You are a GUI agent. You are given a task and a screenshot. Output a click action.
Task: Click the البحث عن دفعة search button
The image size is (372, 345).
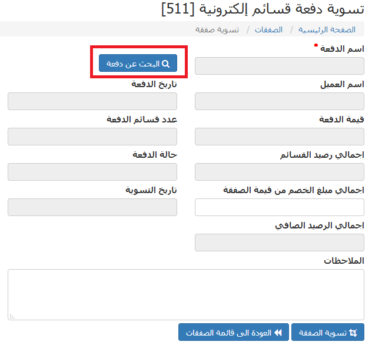click(x=138, y=63)
